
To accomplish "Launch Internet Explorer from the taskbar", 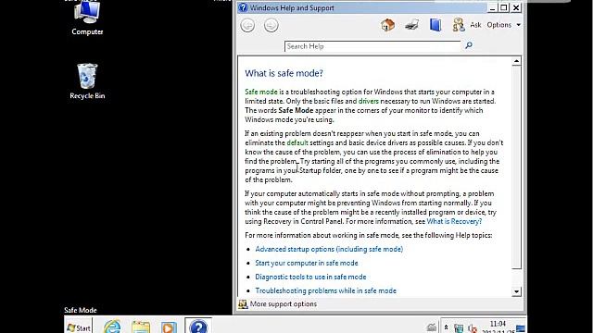I will click(x=112, y=327).
